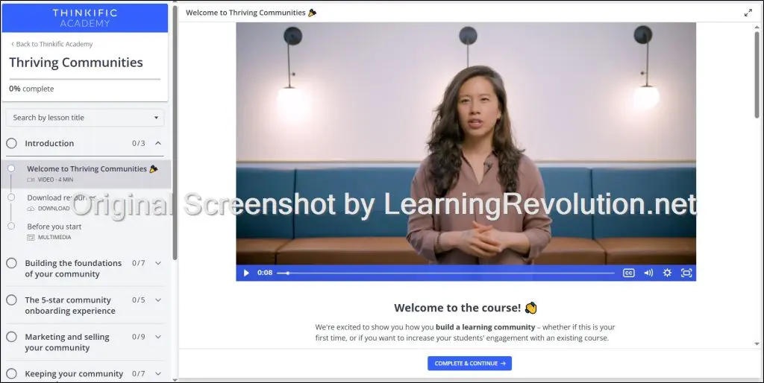Click the multimedia icon under Before you start

click(31, 238)
